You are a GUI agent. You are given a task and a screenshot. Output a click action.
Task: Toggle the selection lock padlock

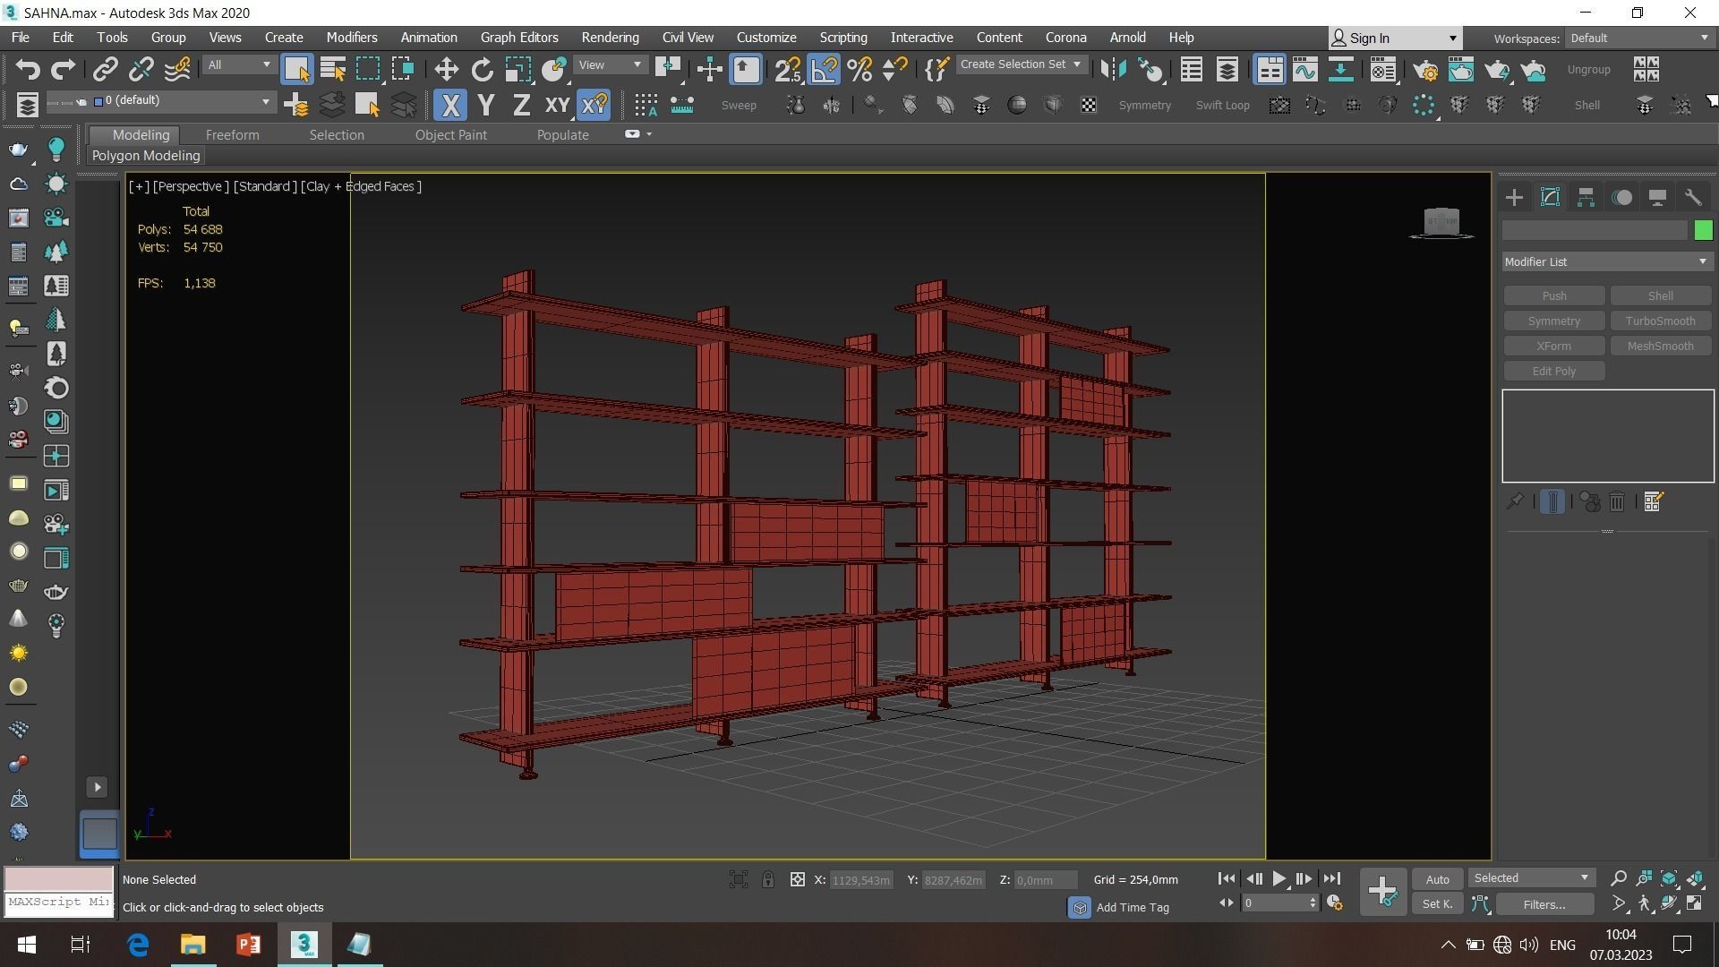(768, 879)
